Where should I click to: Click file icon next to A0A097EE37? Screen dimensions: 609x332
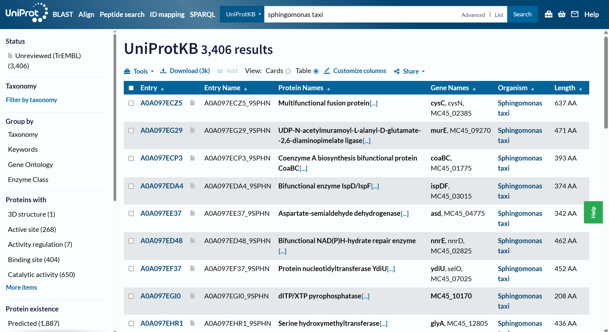[x=192, y=213]
